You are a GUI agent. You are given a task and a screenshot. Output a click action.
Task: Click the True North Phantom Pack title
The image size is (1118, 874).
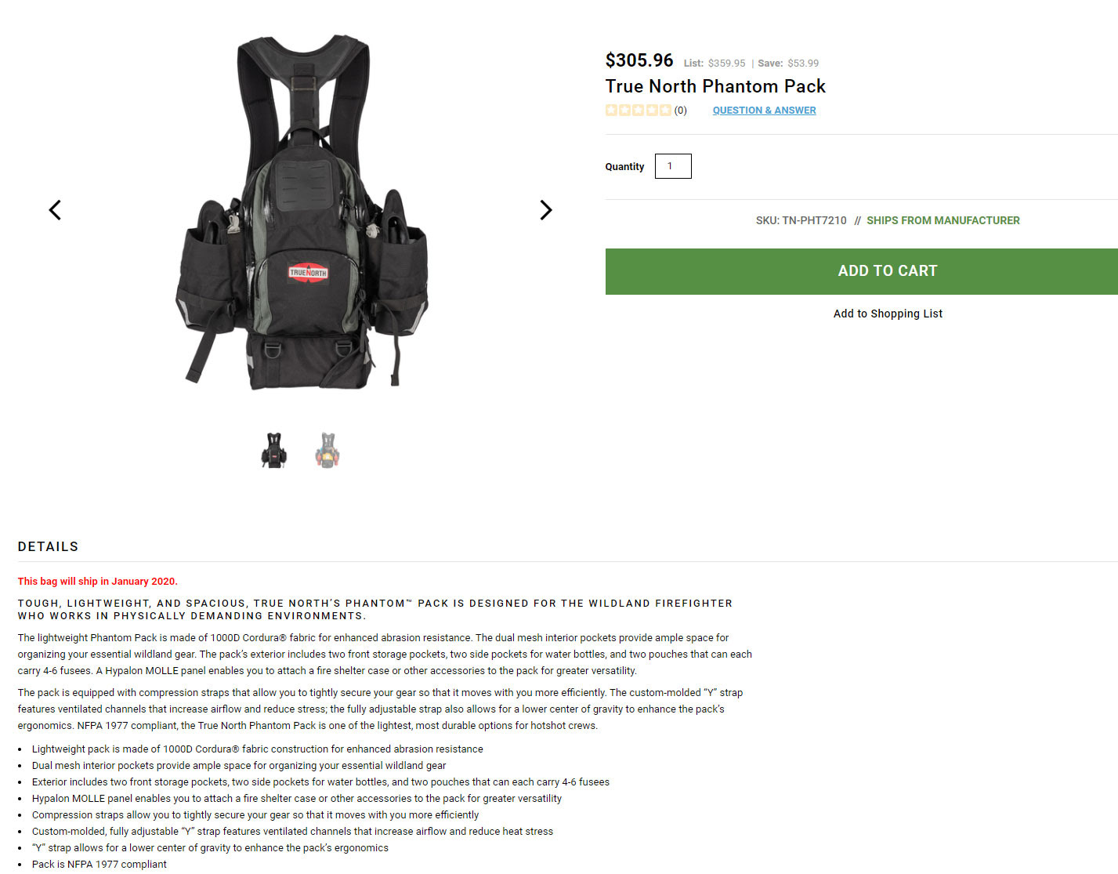point(715,86)
